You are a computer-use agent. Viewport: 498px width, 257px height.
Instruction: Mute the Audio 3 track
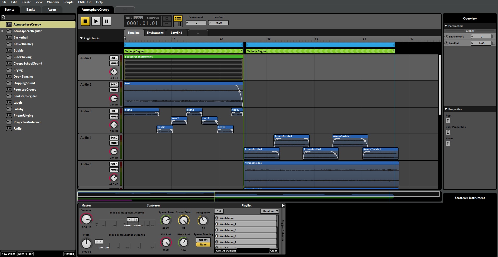(114, 117)
